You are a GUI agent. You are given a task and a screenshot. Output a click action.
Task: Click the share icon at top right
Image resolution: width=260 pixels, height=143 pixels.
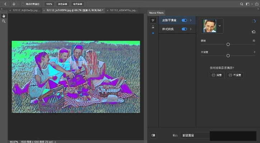click(x=255, y=4)
